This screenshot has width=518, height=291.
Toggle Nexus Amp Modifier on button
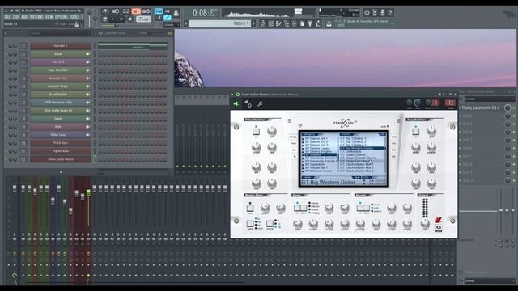pos(415,131)
